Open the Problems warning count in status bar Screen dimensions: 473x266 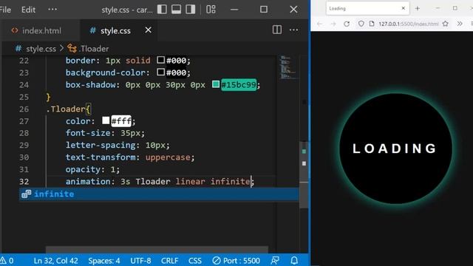[7, 261]
